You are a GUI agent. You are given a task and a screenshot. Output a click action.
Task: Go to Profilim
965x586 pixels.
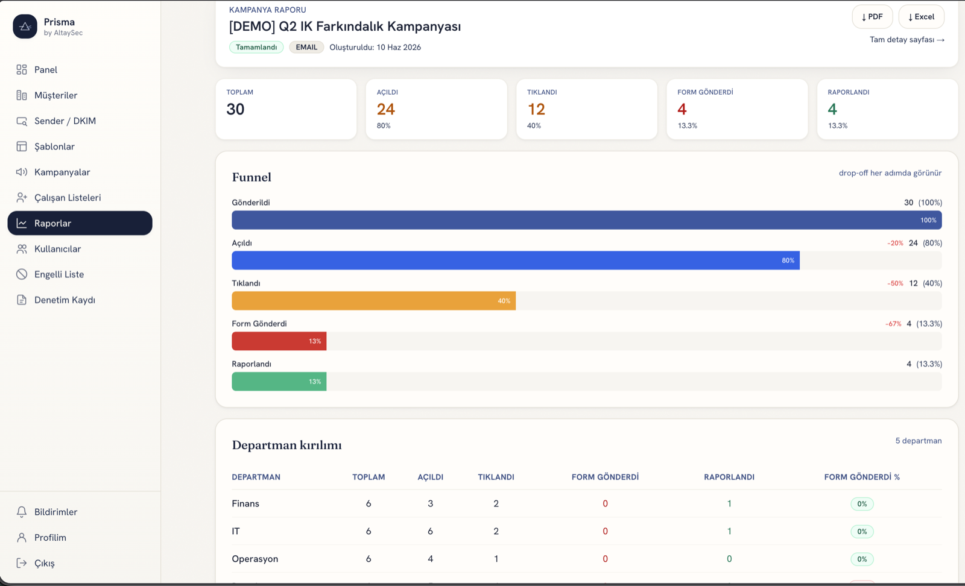(80, 538)
